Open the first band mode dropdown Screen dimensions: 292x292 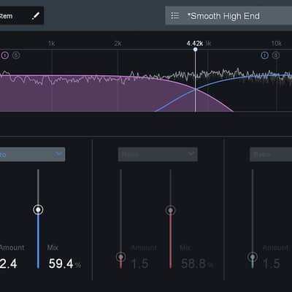(x=32, y=154)
